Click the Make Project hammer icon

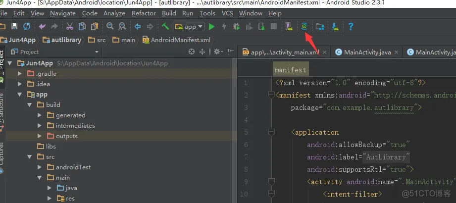pyautogui.click(x=165, y=26)
